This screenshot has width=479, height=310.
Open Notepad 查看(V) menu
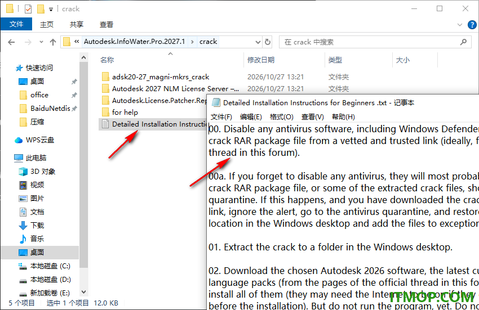(x=313, y=117)
